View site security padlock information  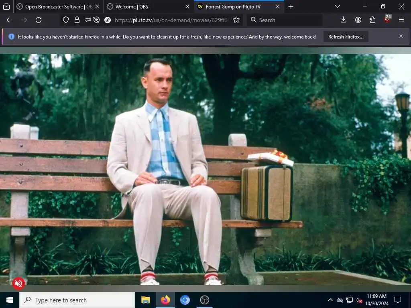coord(77,20)
